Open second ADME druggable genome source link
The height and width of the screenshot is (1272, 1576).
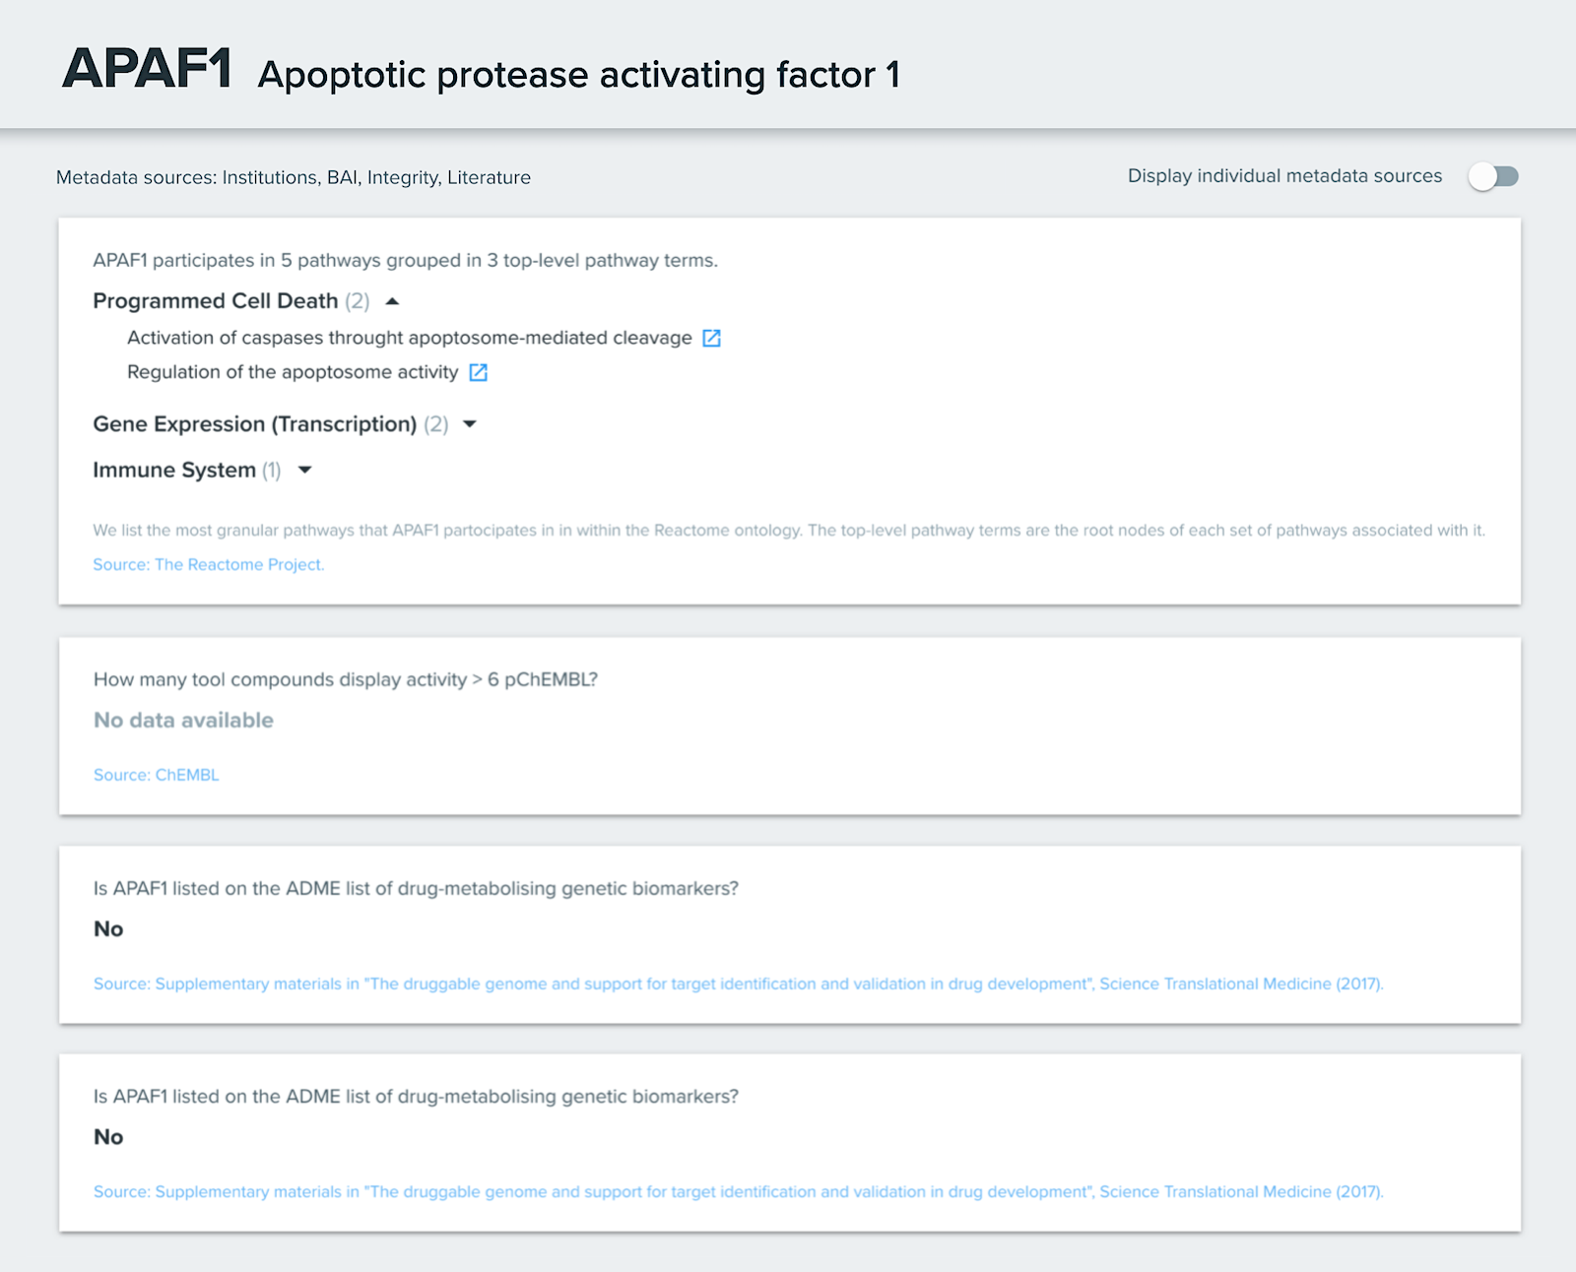739,1191
